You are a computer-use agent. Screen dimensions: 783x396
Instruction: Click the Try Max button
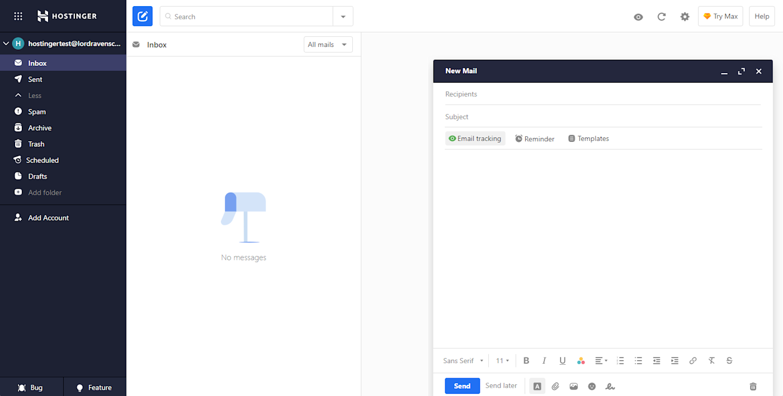(x=720, y=16)
